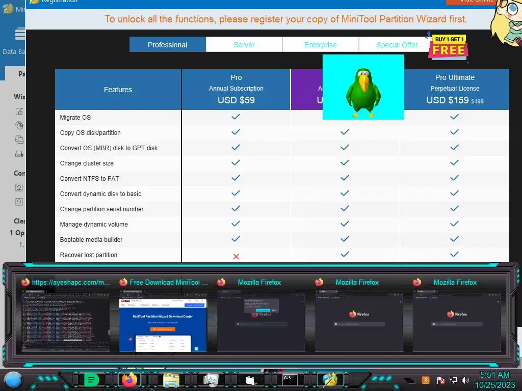The image size is (522, 391).
Task: Click the strikethrough $199 original price
Action: [x=477, y=101]
